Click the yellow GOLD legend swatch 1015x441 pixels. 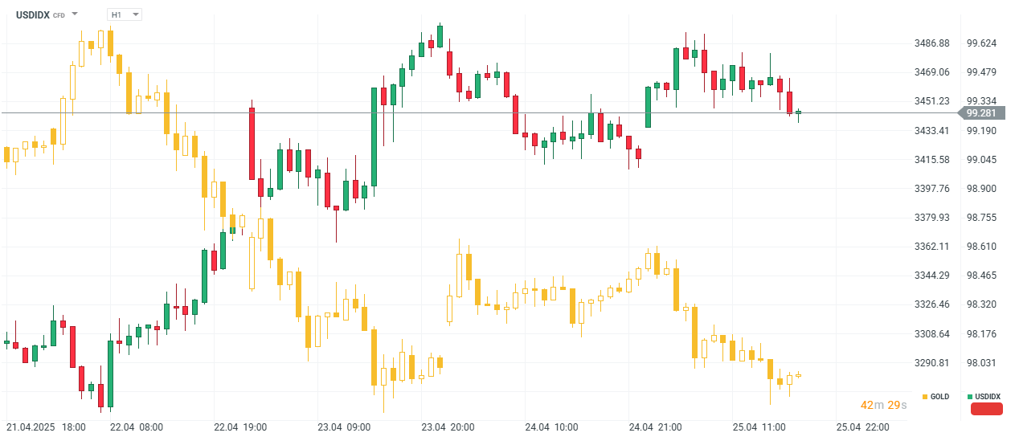pos(925,397)
